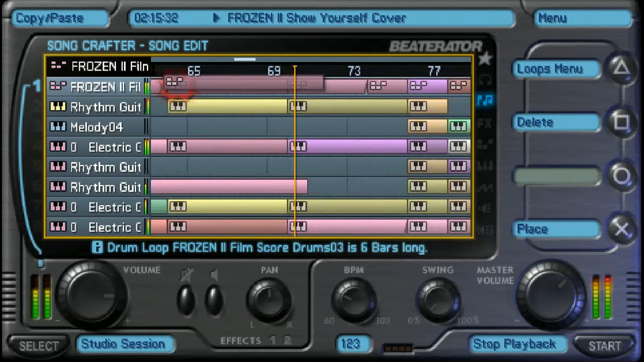
Task: Toggle the mute oval button under crossed speaker
Action: pyautogui.click(x=186, y=300)
